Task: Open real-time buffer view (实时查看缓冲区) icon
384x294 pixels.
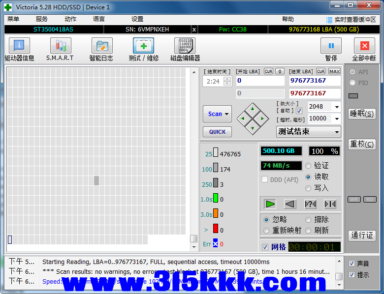Action: point(329,20)
